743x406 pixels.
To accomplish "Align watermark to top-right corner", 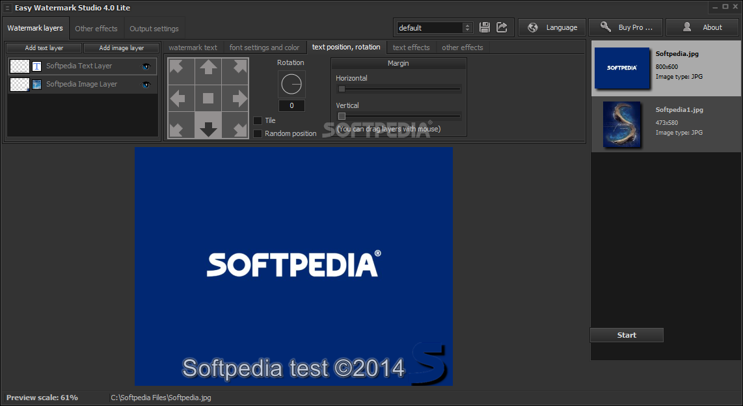I will tap(235, 72).
